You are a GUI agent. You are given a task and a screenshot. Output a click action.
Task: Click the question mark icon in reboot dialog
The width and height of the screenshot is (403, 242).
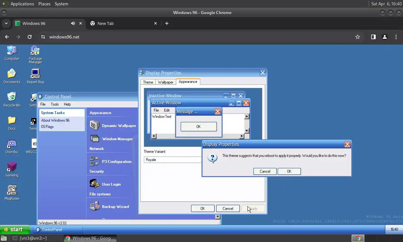[213, 158]
